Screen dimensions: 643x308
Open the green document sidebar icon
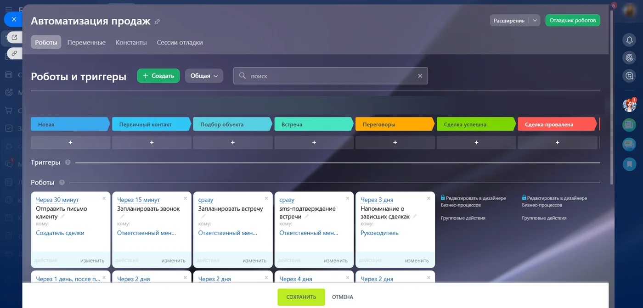[629, 124]
